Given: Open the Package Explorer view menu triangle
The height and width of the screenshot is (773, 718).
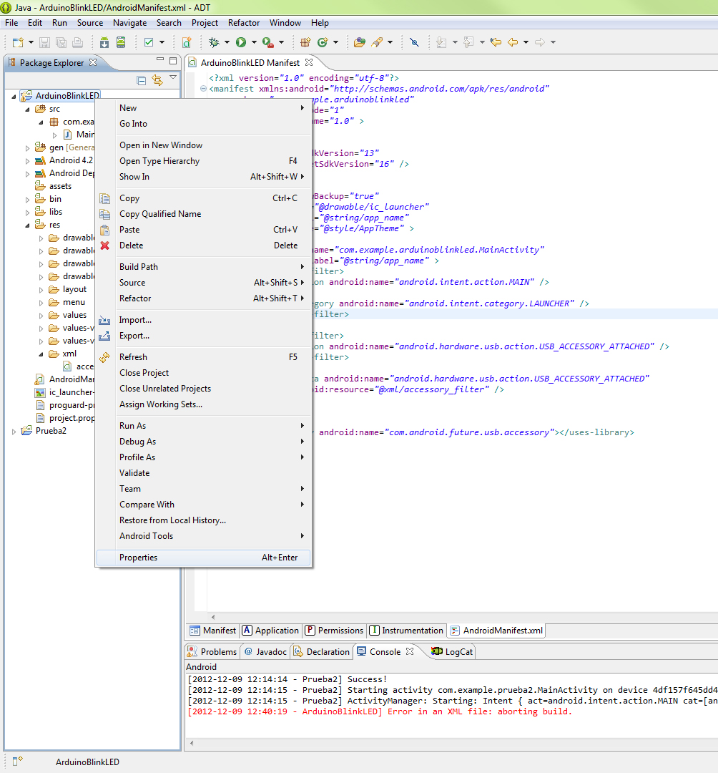Looking at the screenshot, I should coord(173,78).
